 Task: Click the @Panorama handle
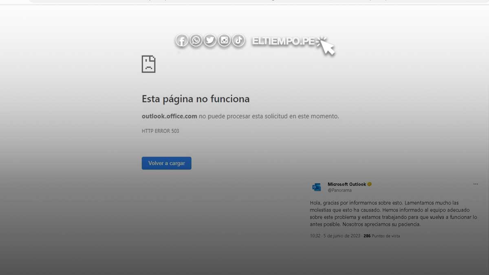(339, 190)
